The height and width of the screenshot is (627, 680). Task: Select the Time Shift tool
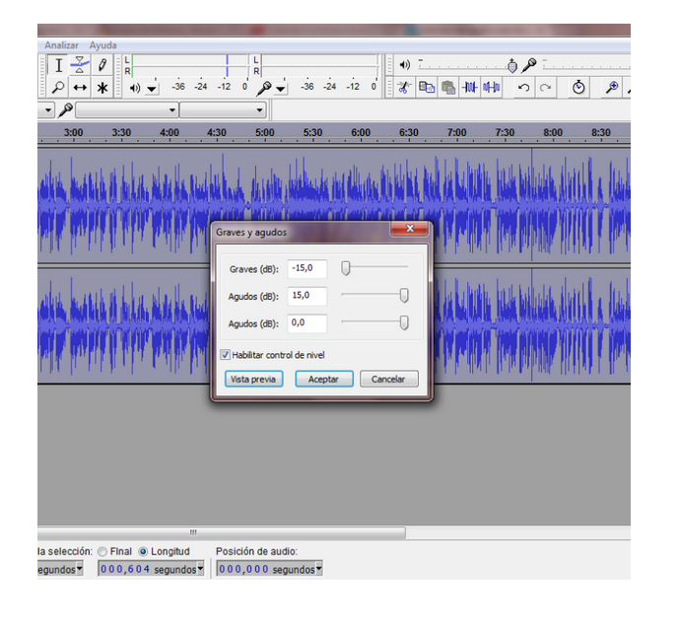pos(80,88)
